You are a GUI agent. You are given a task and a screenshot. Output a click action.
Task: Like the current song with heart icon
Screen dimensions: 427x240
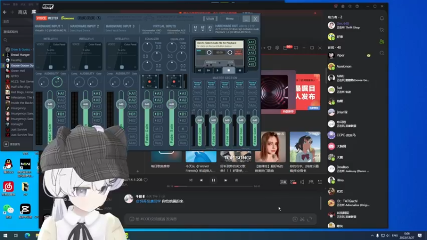point(146,180)
